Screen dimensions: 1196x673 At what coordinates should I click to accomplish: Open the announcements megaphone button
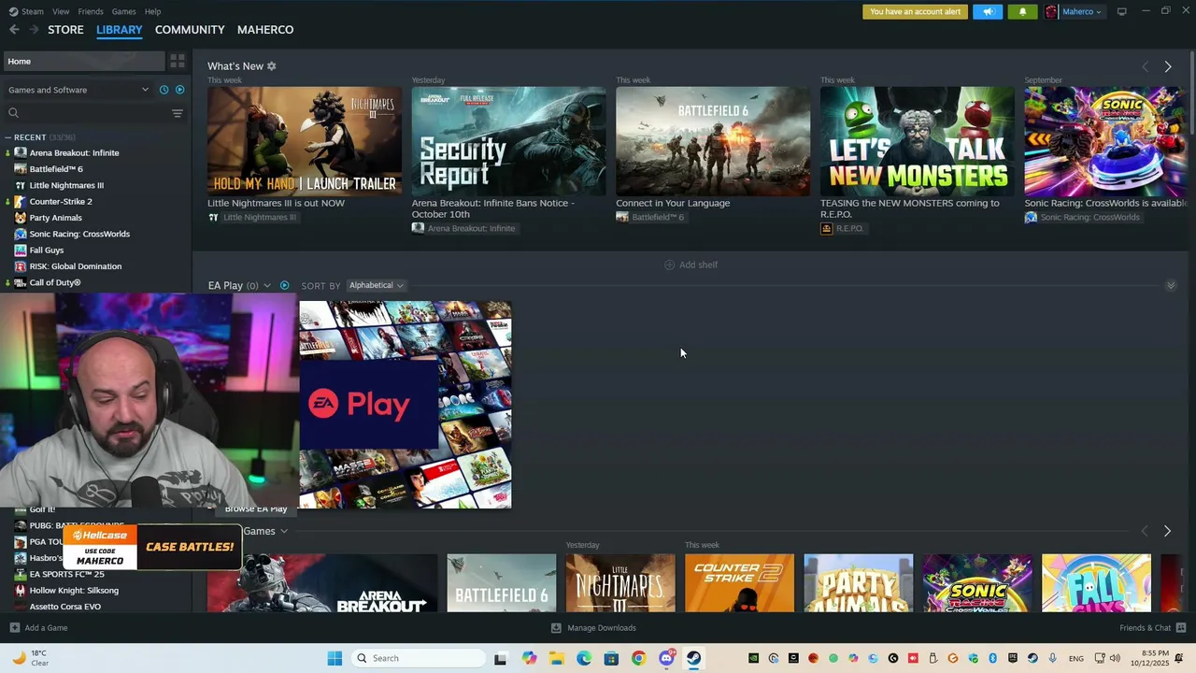(x=987, y=11)
